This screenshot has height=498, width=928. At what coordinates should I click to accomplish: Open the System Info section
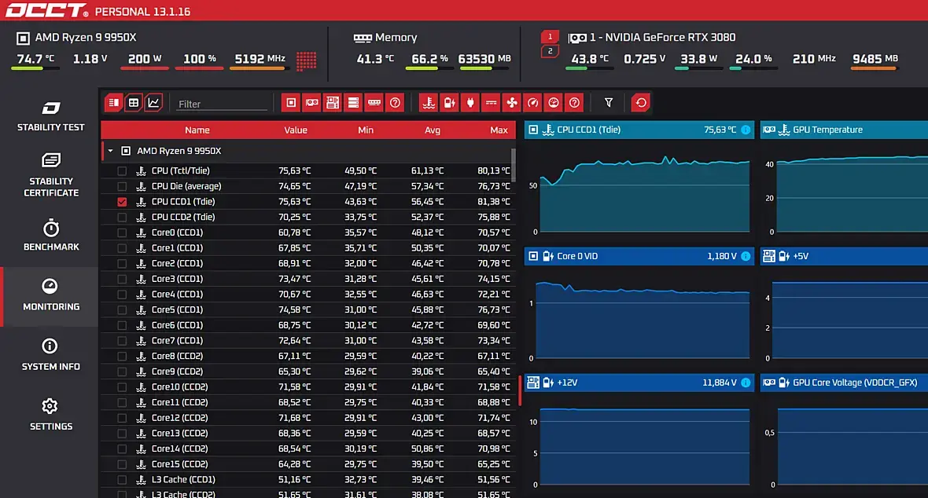tap(51, 355)
